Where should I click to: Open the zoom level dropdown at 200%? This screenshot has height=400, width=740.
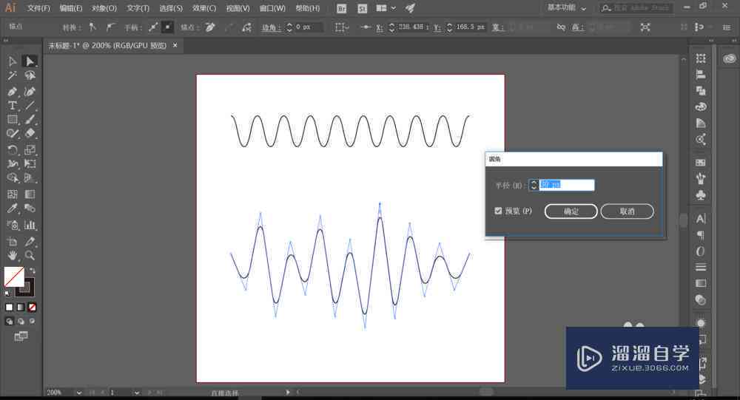tap(79, 393)
